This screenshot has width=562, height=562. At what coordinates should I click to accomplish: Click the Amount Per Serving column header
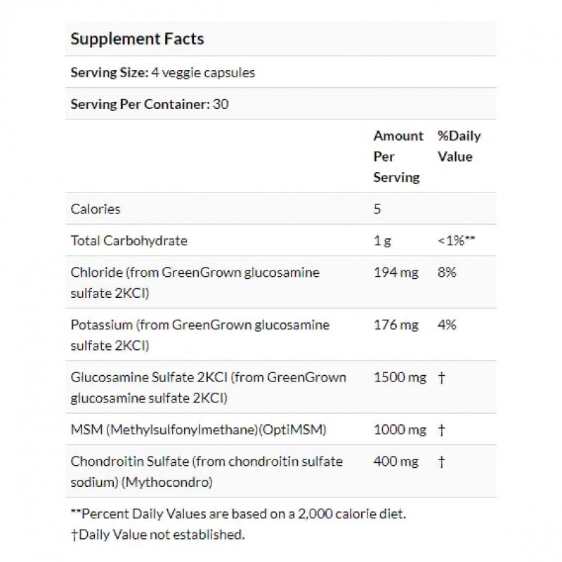[x=398, y=157]
